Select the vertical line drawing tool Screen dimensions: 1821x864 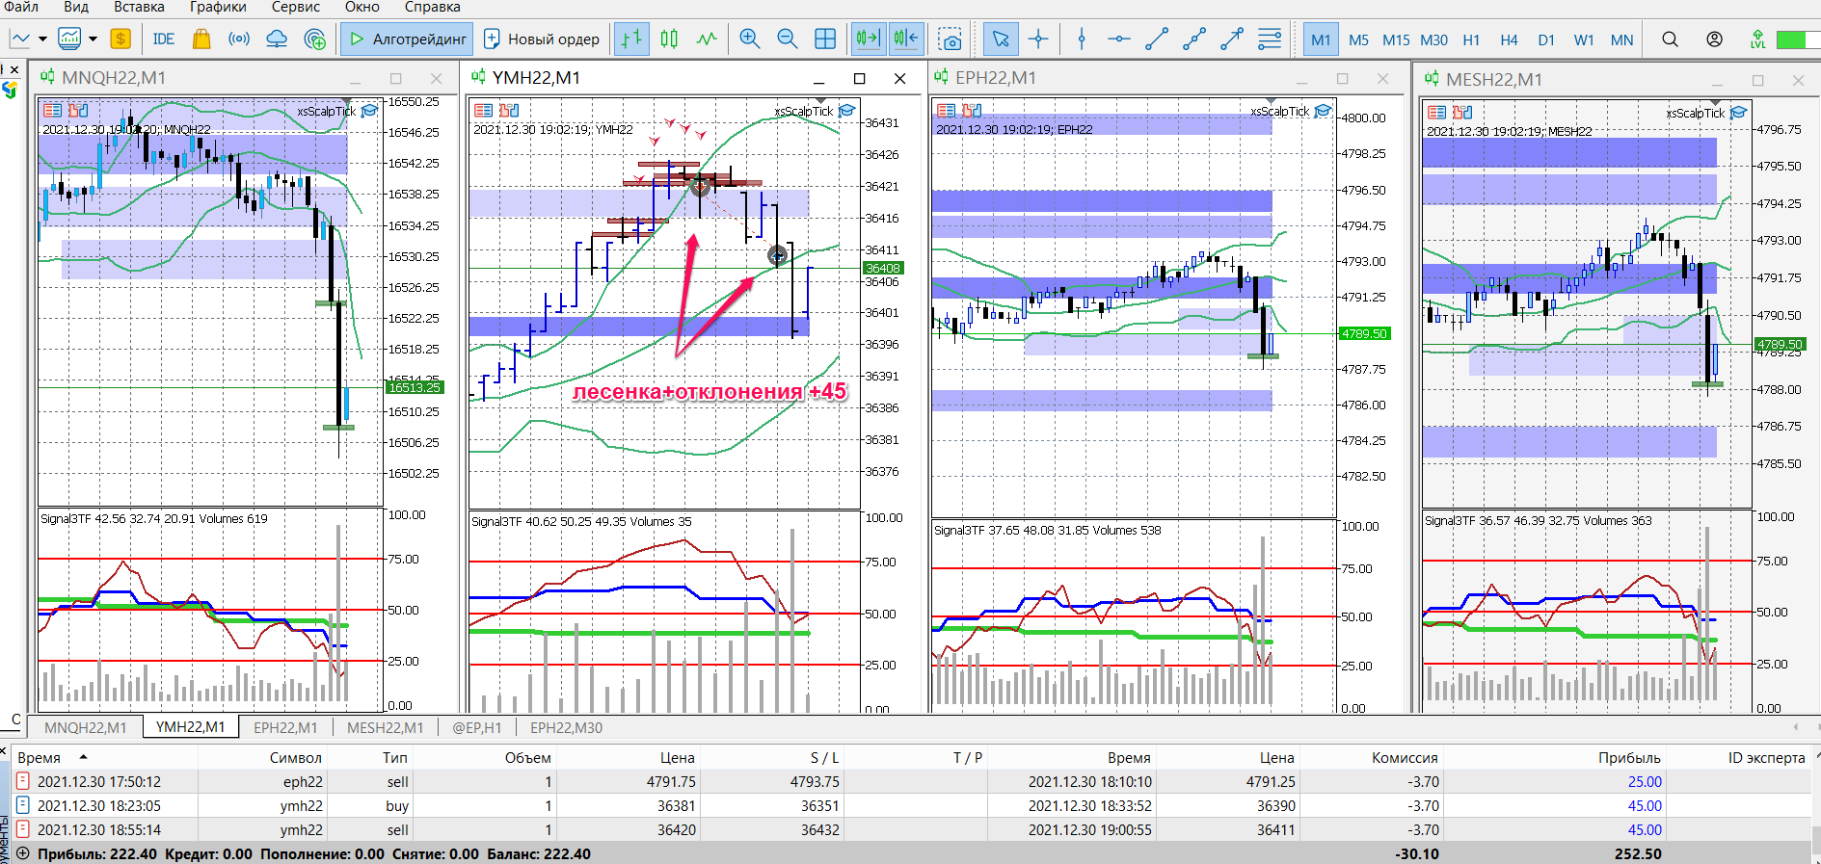click(1082, 39)
